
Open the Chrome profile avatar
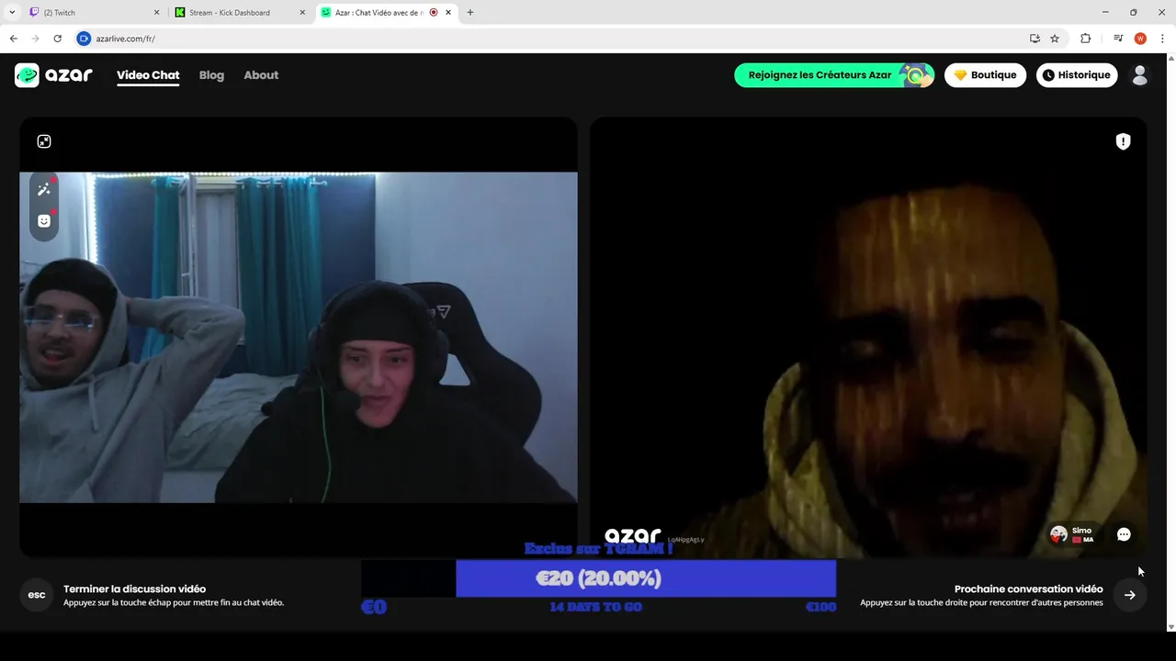tap(1140, 39)
